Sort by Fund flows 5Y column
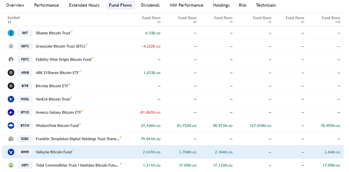 click(295, 19)
